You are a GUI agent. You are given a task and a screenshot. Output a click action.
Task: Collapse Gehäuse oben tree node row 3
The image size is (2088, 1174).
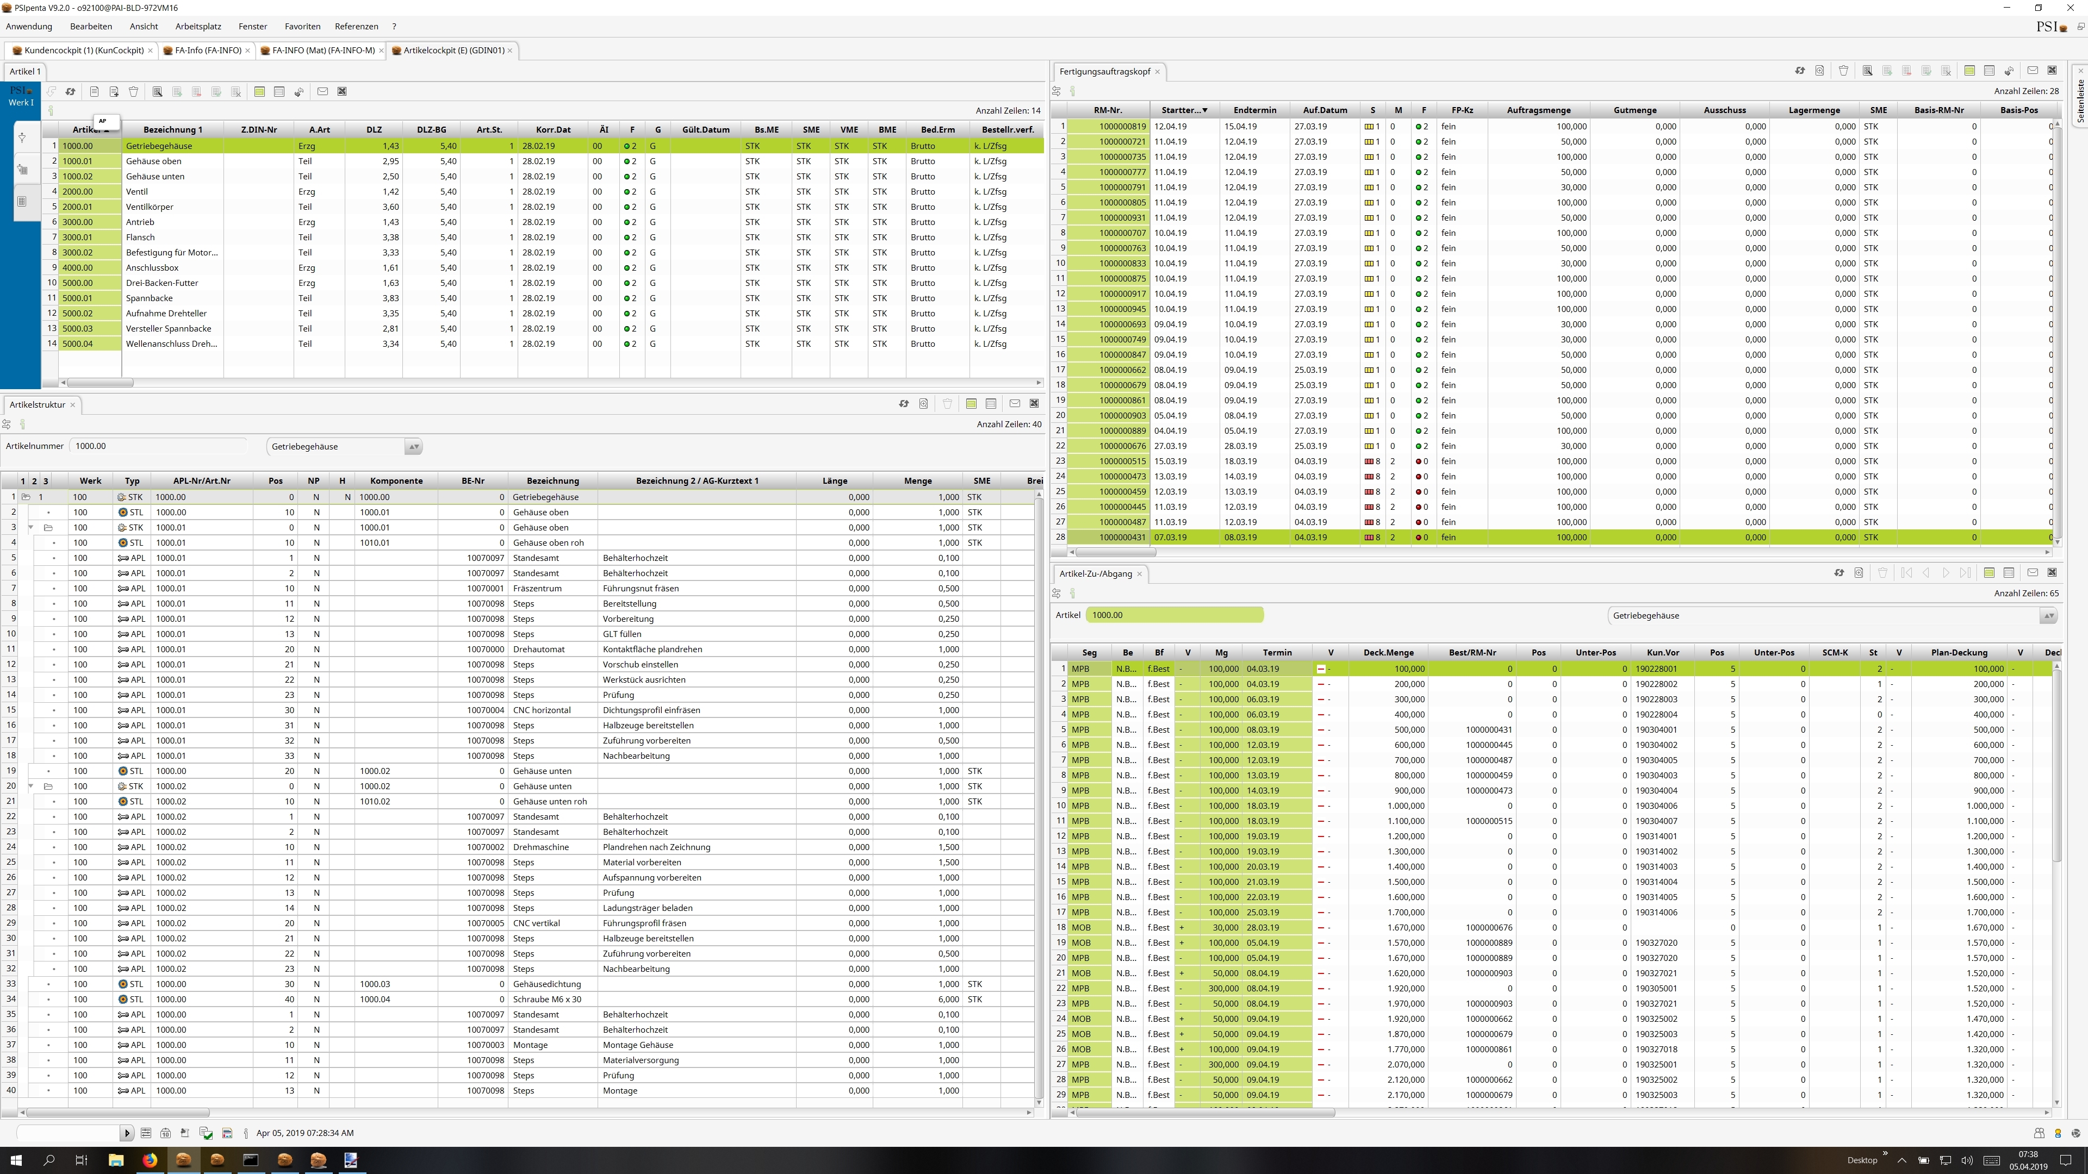(x=31, y=527)
